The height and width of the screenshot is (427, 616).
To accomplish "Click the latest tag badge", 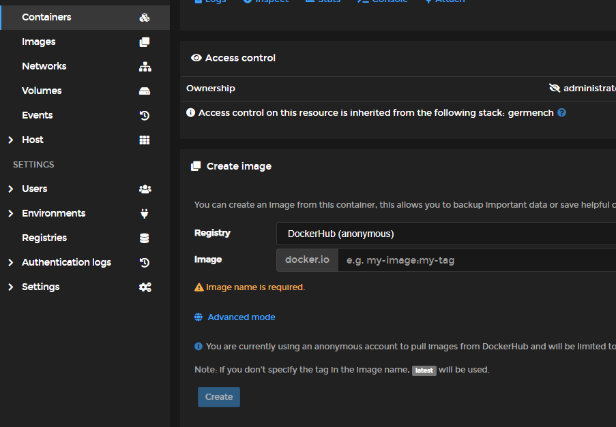I will [x=424, y=370].
